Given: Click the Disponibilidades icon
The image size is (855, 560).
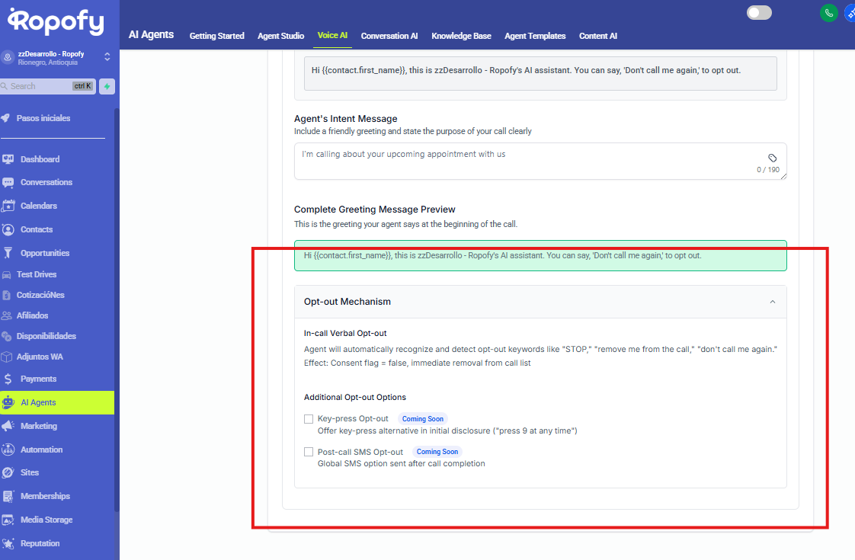Looking at the screenshot, I should click(6, 336).
